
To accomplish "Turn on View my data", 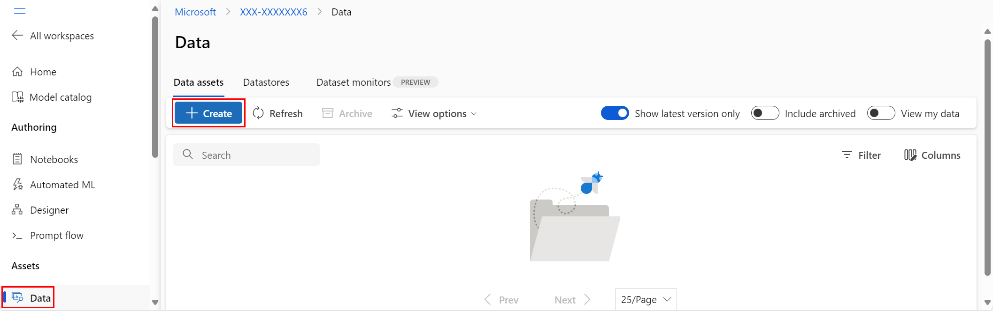I will click(x=881, y=113).
